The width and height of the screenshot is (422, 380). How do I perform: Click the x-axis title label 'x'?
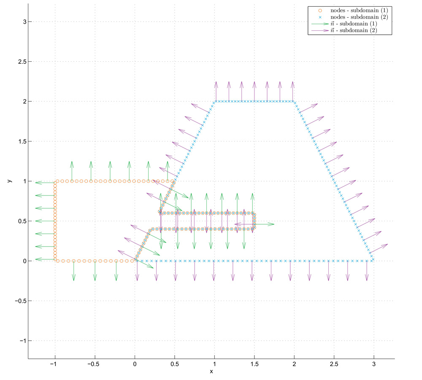click(x=211, y=372)
